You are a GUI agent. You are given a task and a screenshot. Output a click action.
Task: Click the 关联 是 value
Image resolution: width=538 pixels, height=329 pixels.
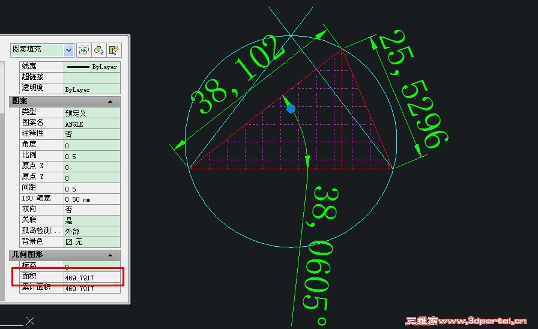point(92,220)
